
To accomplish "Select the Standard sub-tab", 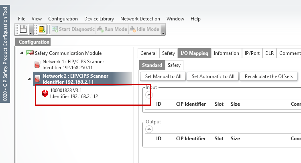I will click(x=152, y=65).
